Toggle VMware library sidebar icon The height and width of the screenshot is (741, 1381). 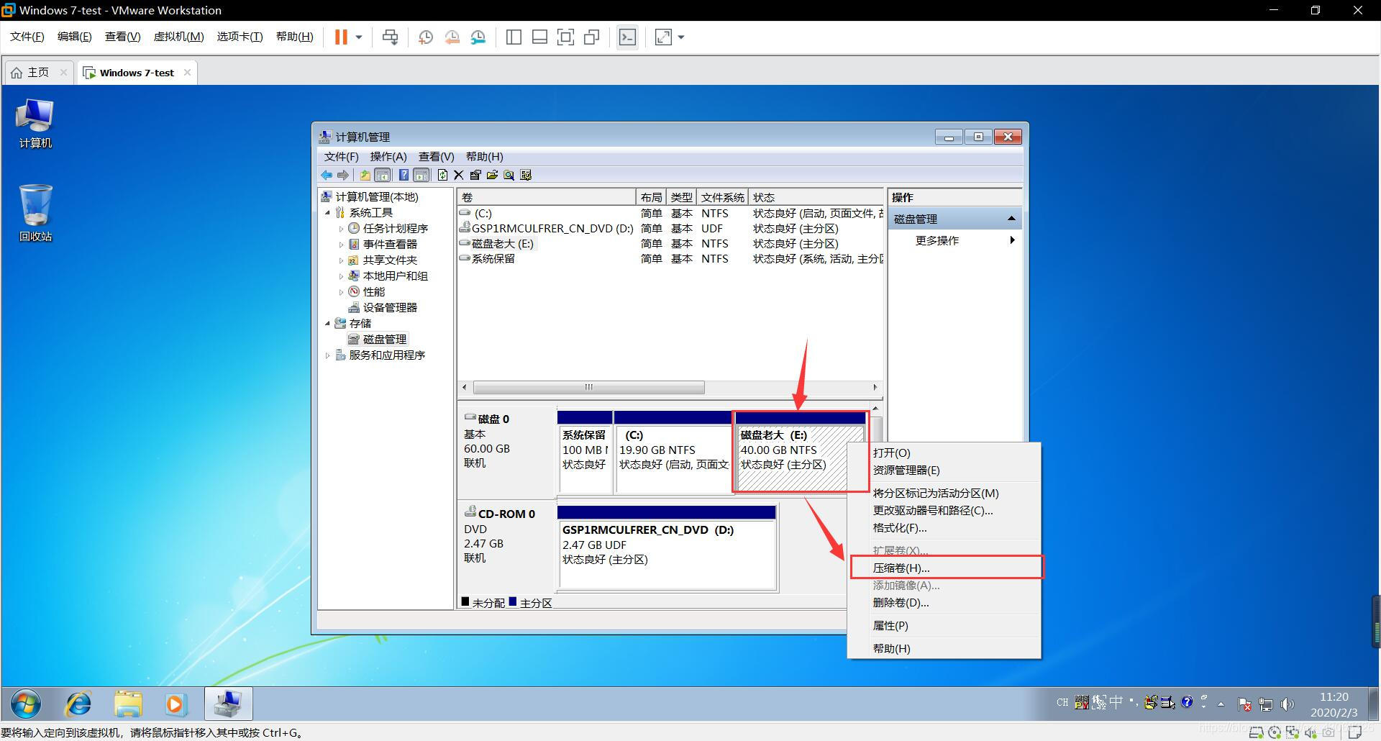pos(514,37)
